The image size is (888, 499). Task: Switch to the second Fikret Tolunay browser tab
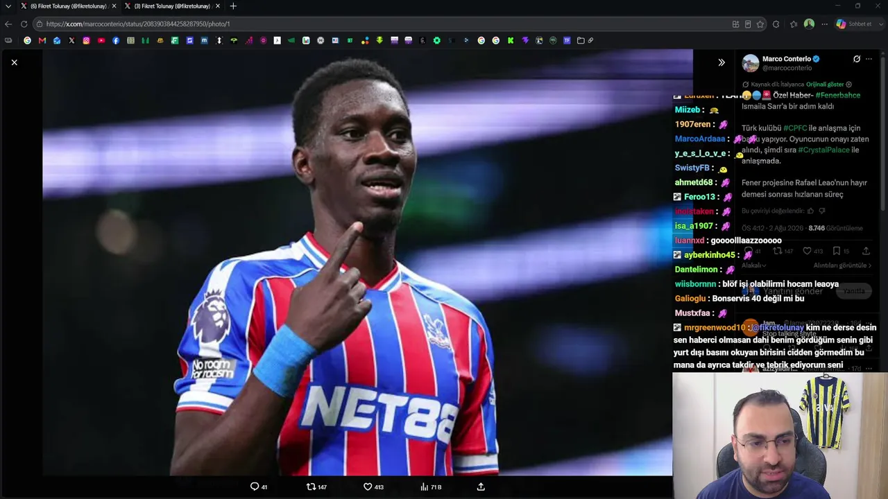pos(172,6)
